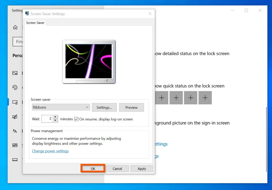
Task: Open Colors page via palette icon
Action: (15, 88)
